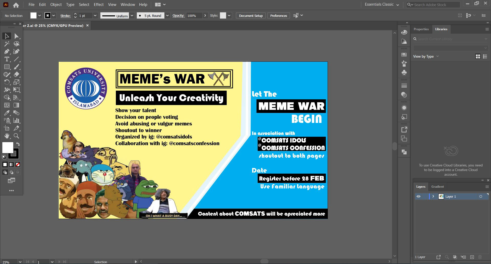Select the Gradient tool
This screenshot has height=264, width=491.
16,105
